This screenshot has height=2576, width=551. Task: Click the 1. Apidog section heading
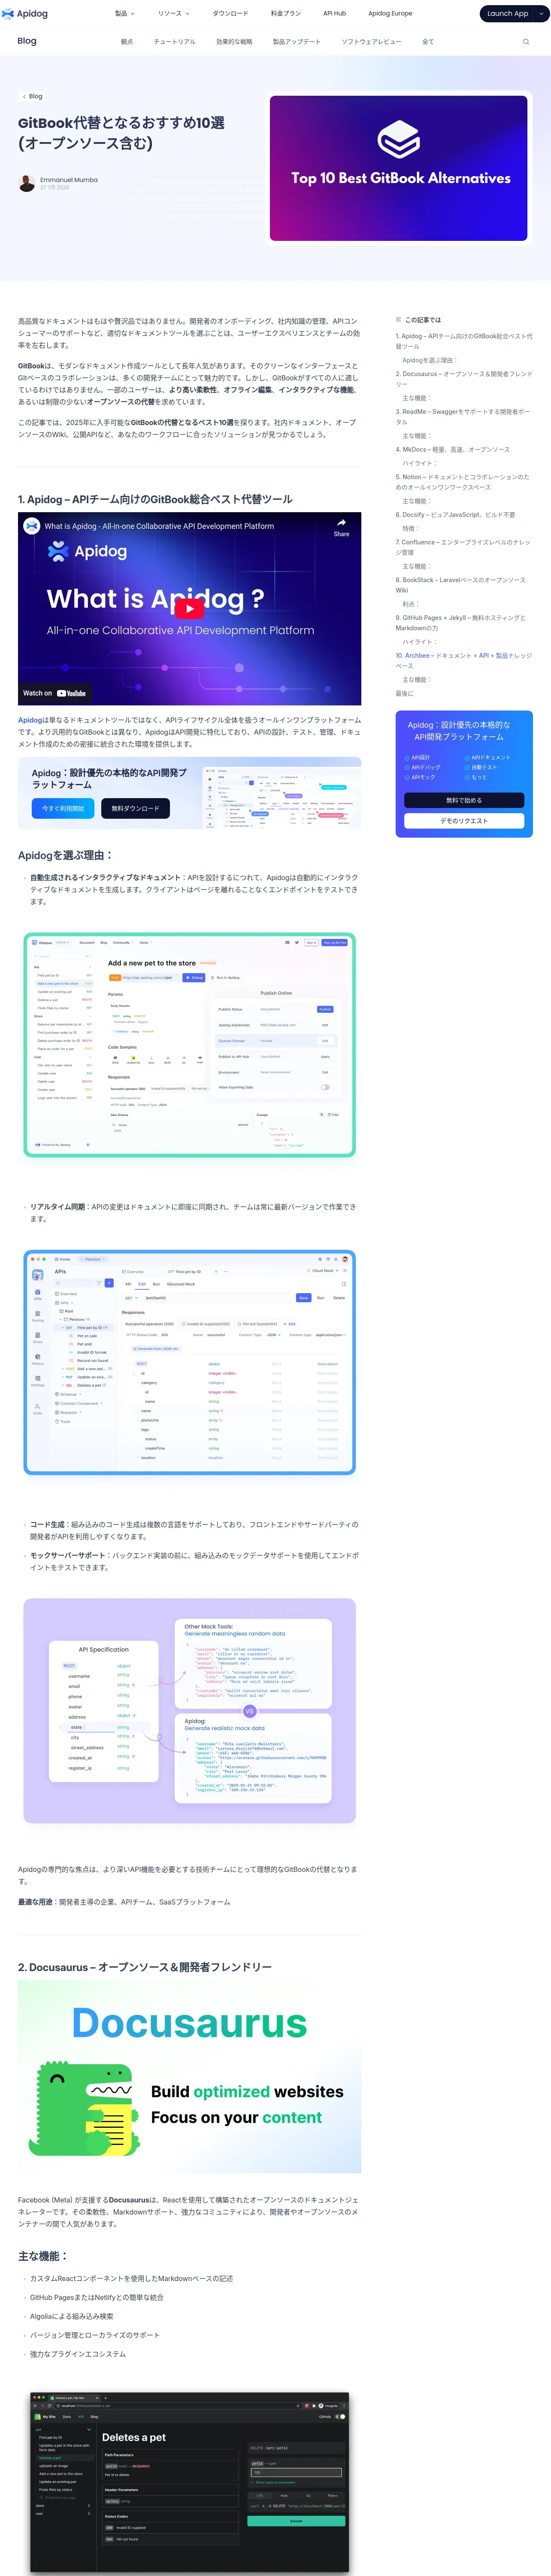(155, 499)
